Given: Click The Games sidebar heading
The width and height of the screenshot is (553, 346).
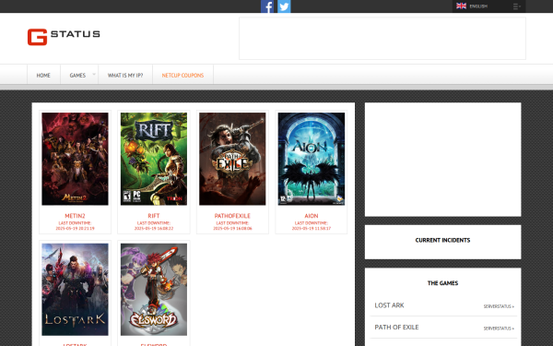Looking at the screenshot, I should click(x=442, y=283).
